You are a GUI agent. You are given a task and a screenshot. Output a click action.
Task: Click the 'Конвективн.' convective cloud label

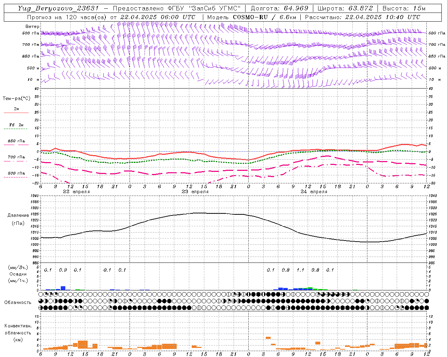click(18, 326)
